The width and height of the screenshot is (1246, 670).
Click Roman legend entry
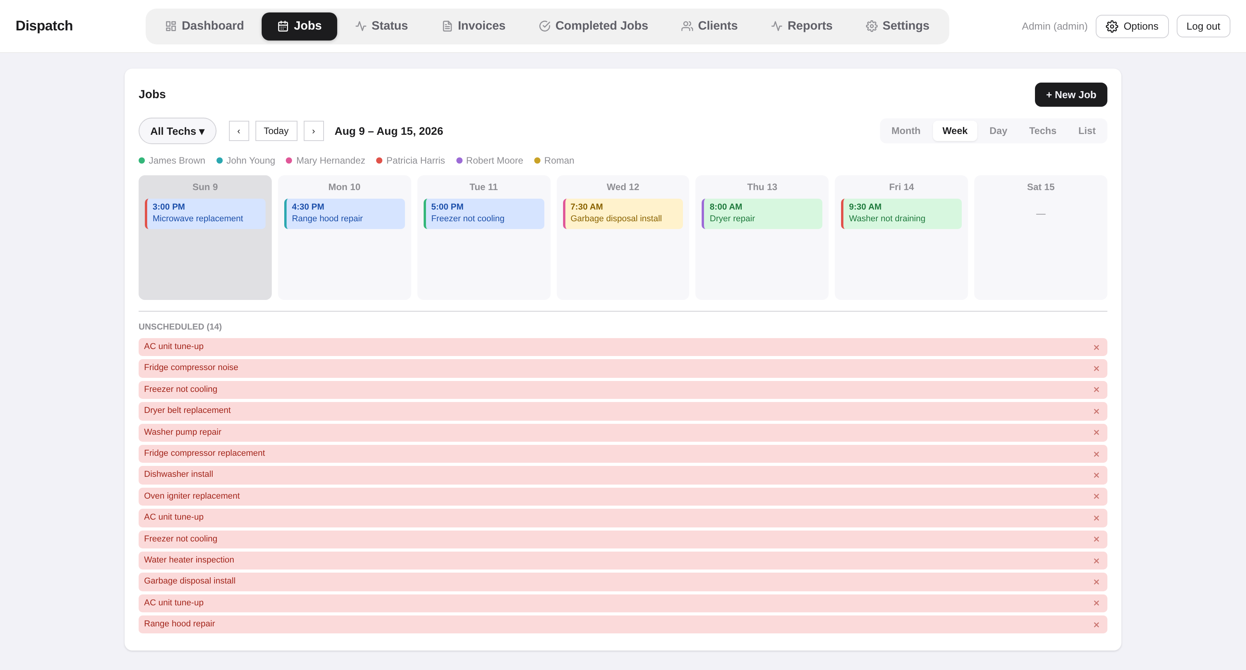(x=554, y=160)
